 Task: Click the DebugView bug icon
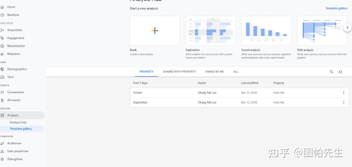(x=2, y=159)
